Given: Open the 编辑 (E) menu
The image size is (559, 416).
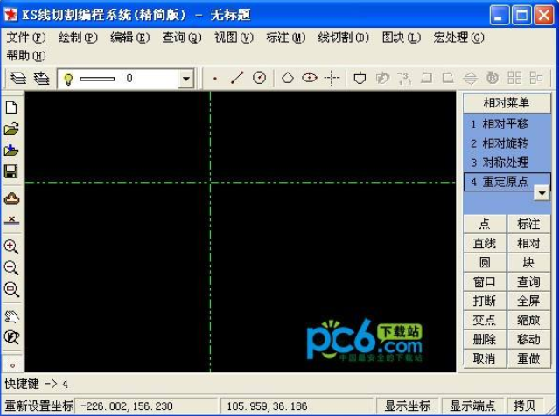Looking at the screenshot, I should click(129, 38).
